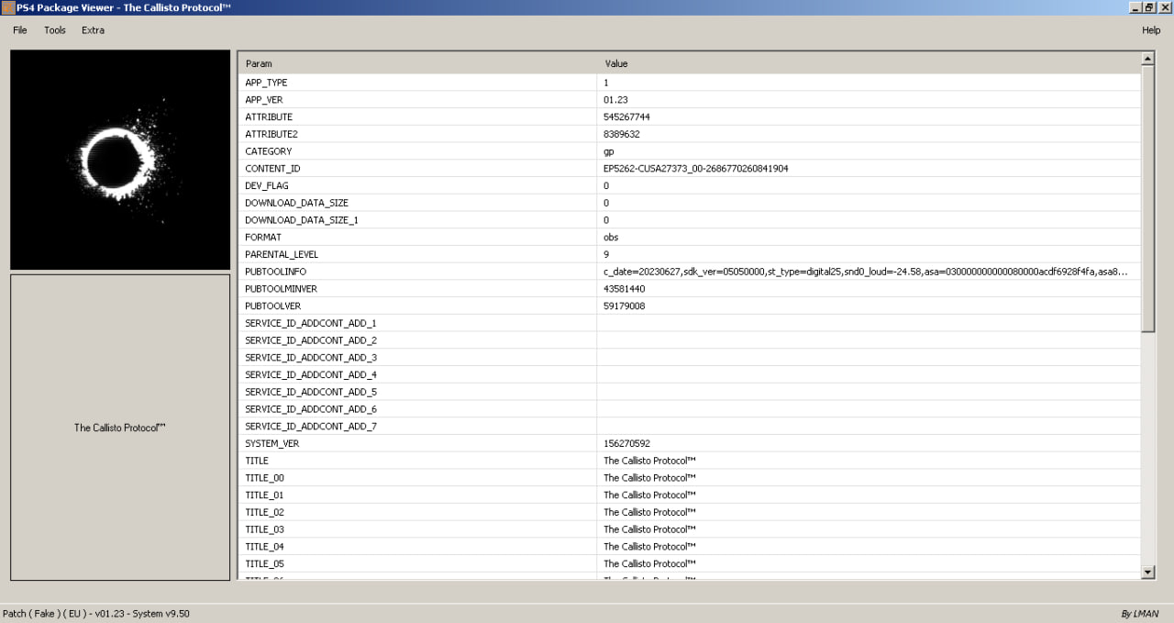
Task: Select the APP_VER parameter name
Action: pos(264,100)
